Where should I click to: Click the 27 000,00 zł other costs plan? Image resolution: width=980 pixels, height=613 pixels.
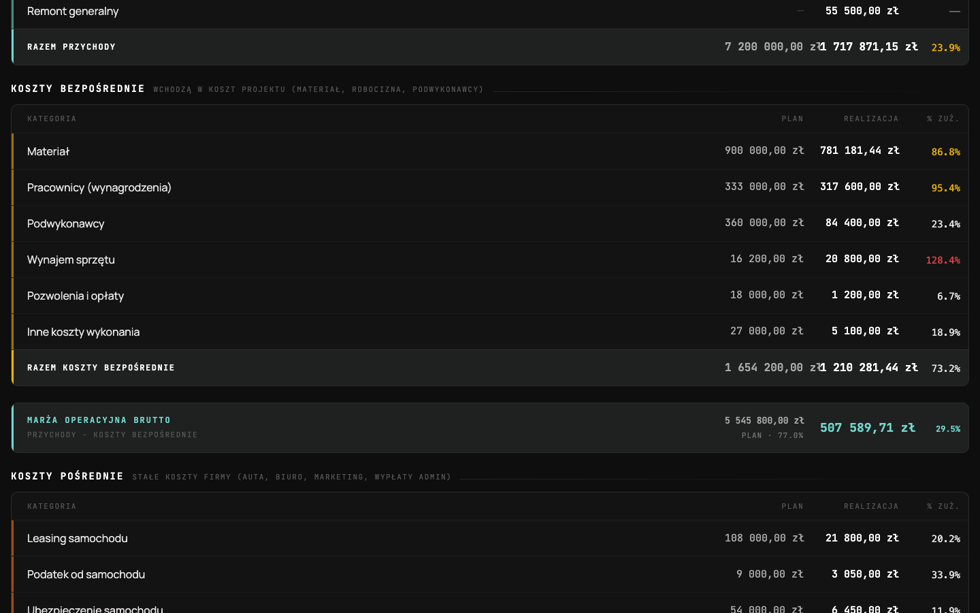[767, 331]
